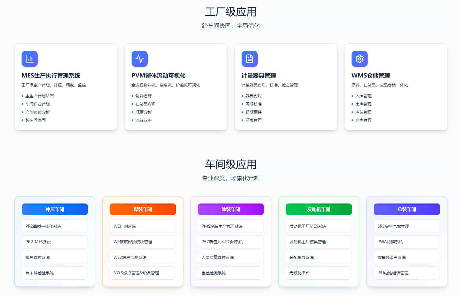Click the MES bar chart icon
This screenshot has width=461, height=296.
pos(29,59)
